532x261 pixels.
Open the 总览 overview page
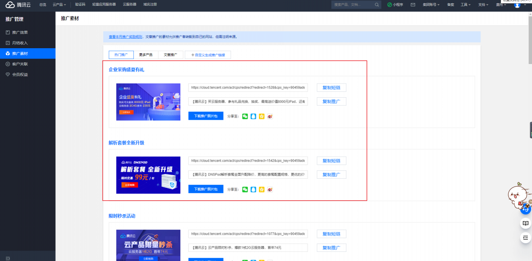click(42, 5)
